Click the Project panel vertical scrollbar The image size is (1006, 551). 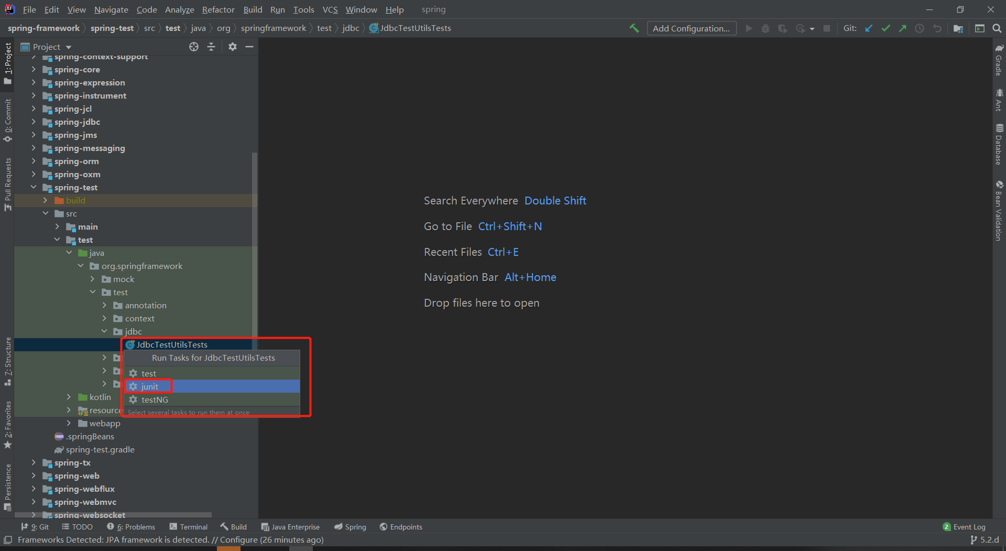coord(255,252)
